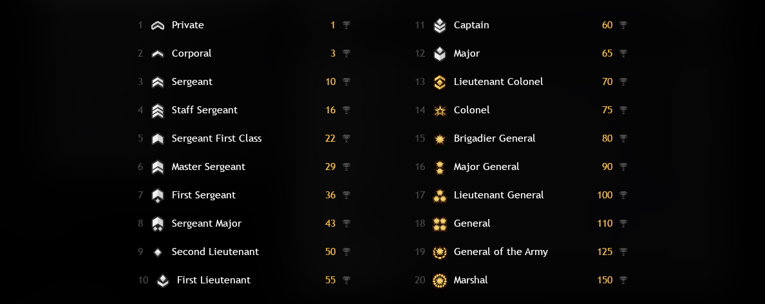
Task: Click the Lieutenant General three-star icon
Action: [440, 196]
